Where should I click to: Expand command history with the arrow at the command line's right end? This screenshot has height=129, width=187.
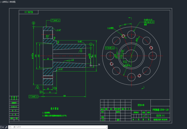pyautogui.click(x=106, y=127)
